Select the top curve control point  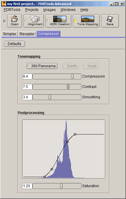coord(75,134)
